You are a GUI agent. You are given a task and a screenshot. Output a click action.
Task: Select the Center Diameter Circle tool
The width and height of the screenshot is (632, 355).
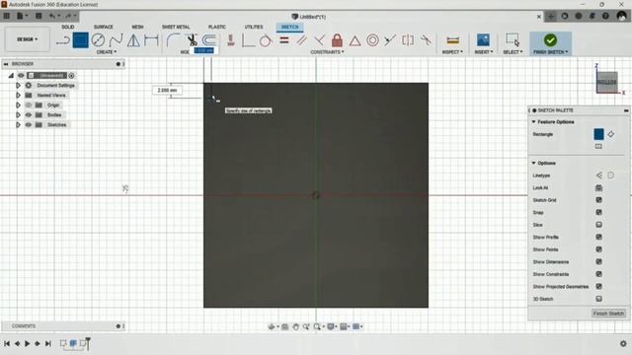(x=98, y=40)
